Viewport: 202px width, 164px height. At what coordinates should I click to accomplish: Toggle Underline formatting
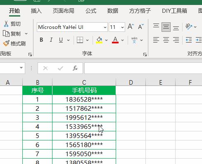(61, 40)
